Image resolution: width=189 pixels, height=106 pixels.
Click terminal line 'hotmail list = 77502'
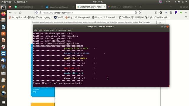click(x=76, y=54)
